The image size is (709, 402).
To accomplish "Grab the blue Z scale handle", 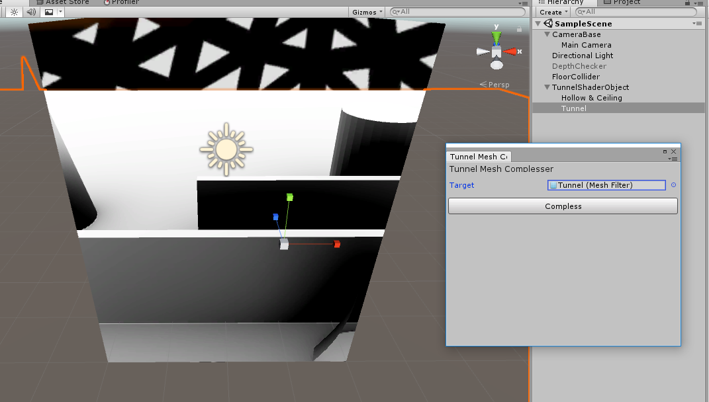I will click(x=276, y=218).
